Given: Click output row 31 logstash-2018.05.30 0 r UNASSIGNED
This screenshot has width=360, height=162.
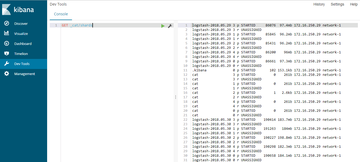Looking at the screenshot, I should click(x=227, y=160).
